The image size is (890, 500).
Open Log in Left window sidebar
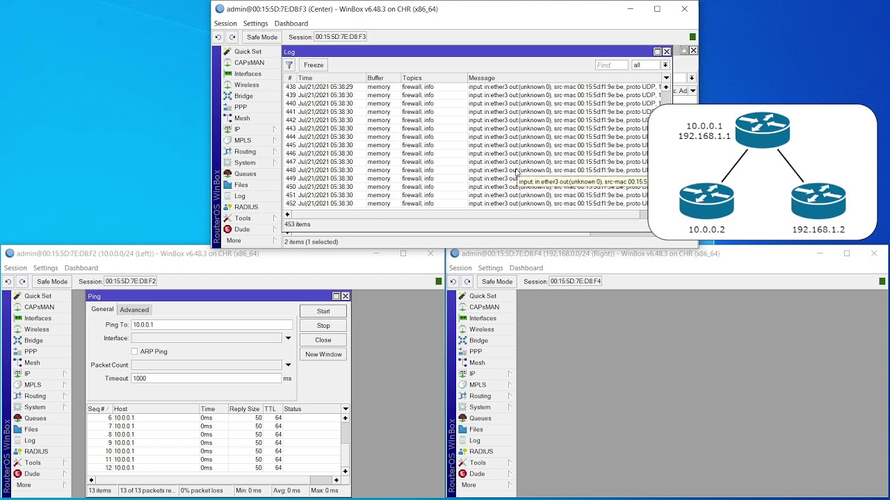(30, 440)
